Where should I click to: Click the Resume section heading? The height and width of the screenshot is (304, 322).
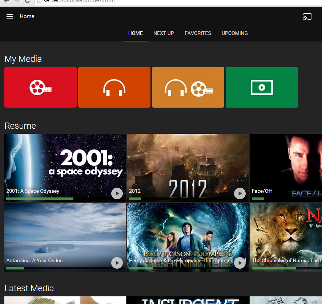pos(20,126)
